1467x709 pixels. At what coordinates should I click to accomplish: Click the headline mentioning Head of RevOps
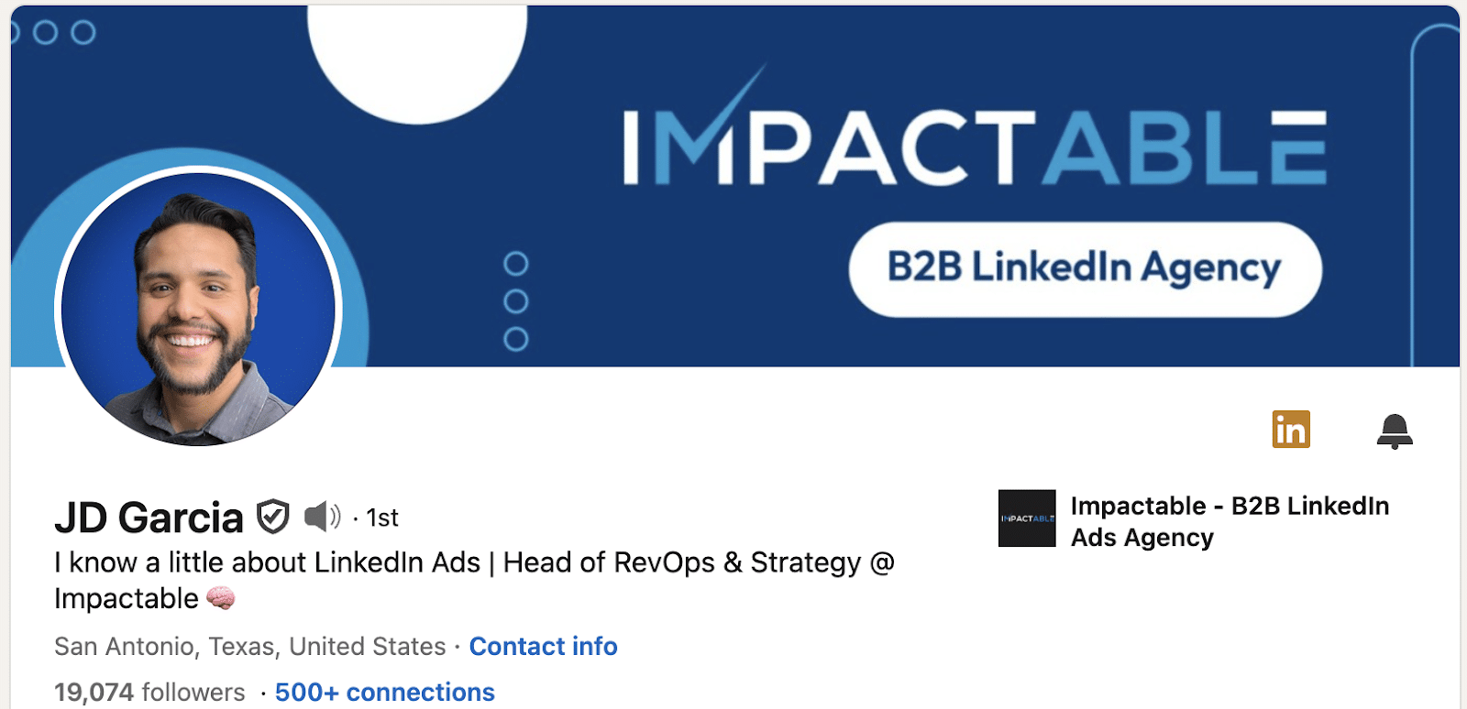pos(473,580)
